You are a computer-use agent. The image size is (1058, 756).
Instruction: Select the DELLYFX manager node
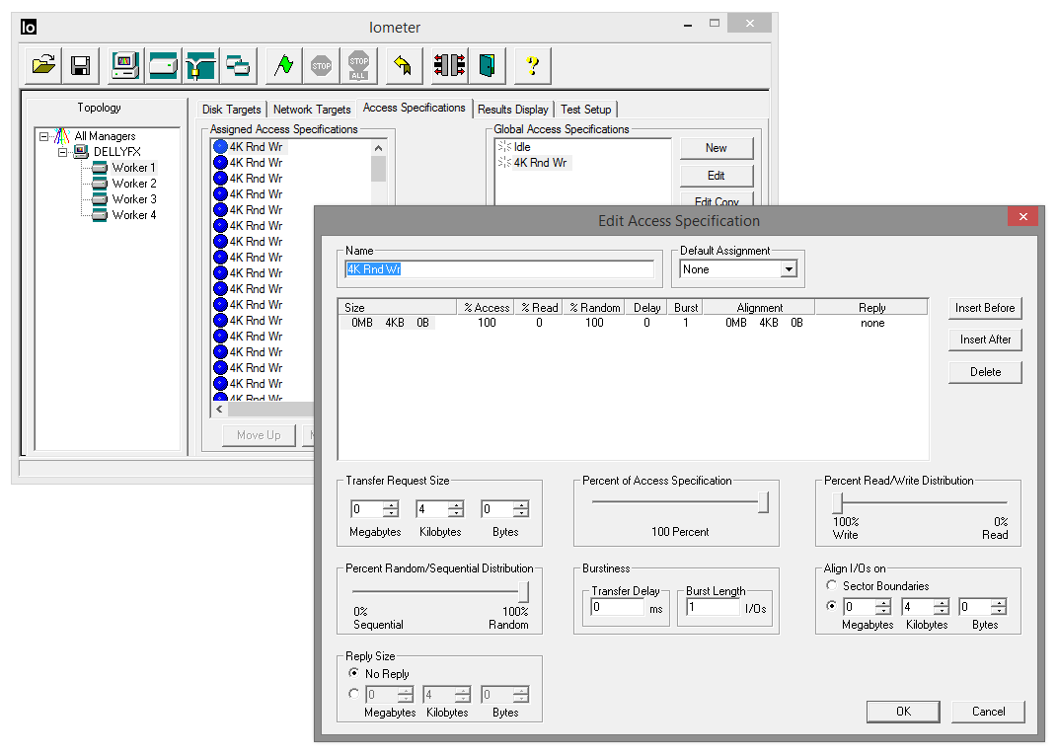click(116, 152)
